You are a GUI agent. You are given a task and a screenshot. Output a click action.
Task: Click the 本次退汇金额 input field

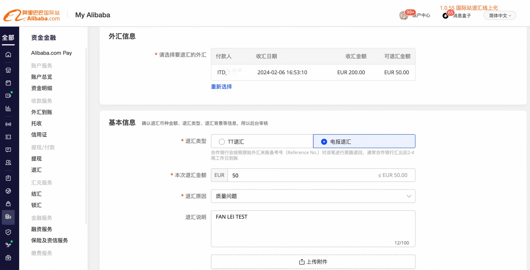(x=301, y=175)
